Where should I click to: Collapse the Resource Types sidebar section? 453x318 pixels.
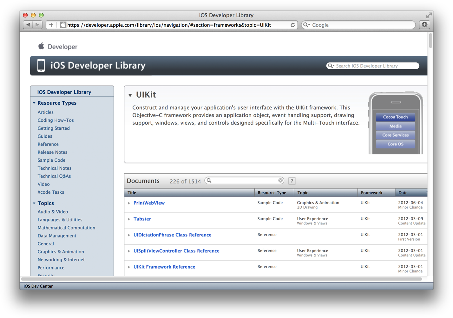tap(34, 103)
